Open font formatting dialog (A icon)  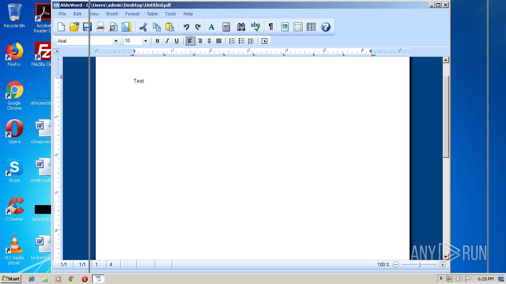click(x=211, y=27)
